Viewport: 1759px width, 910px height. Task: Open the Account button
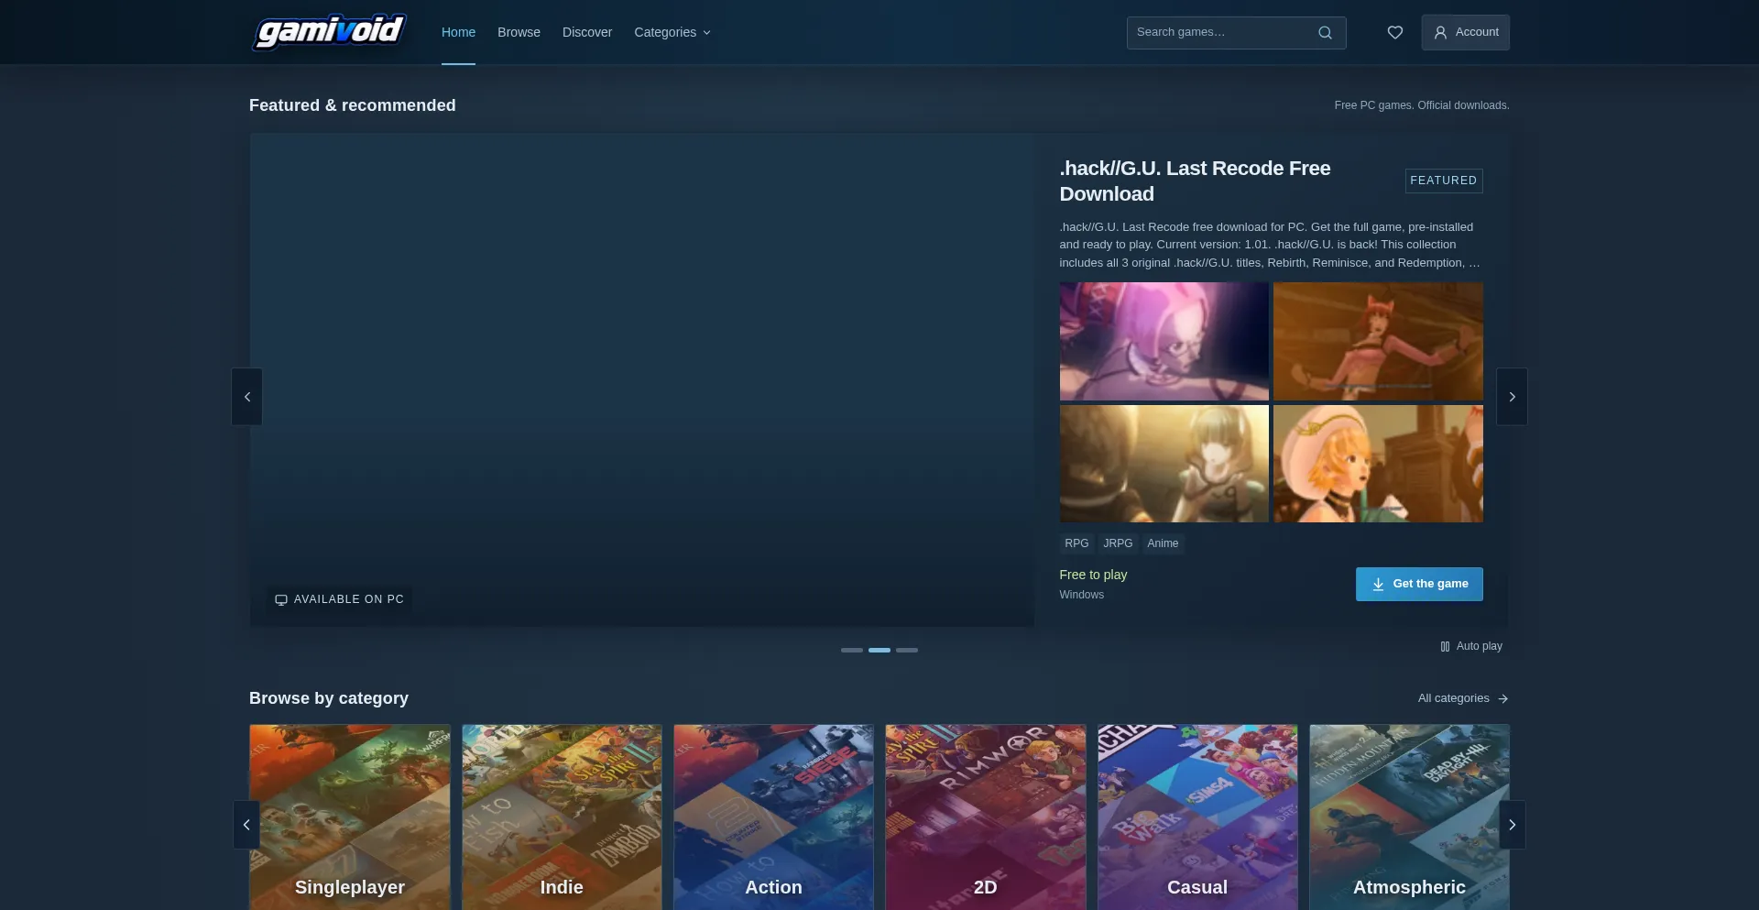[x=1465, y=32]
